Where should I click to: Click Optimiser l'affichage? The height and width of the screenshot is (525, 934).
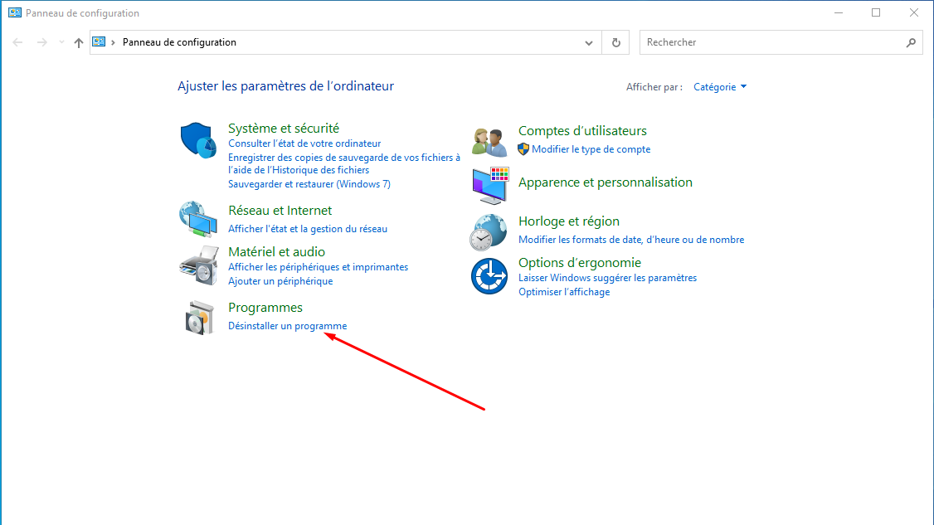[564, 292]
